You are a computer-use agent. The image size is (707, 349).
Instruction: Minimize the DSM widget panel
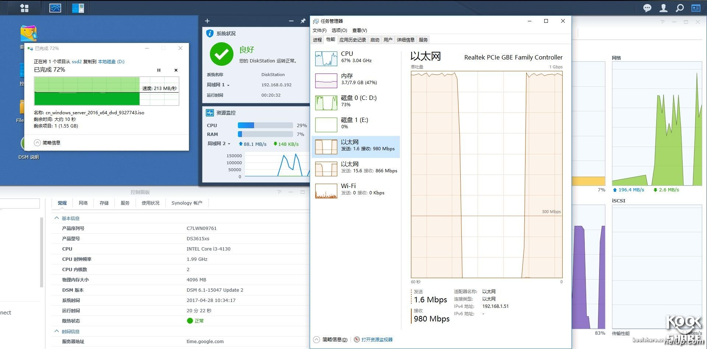coord(291,21)
